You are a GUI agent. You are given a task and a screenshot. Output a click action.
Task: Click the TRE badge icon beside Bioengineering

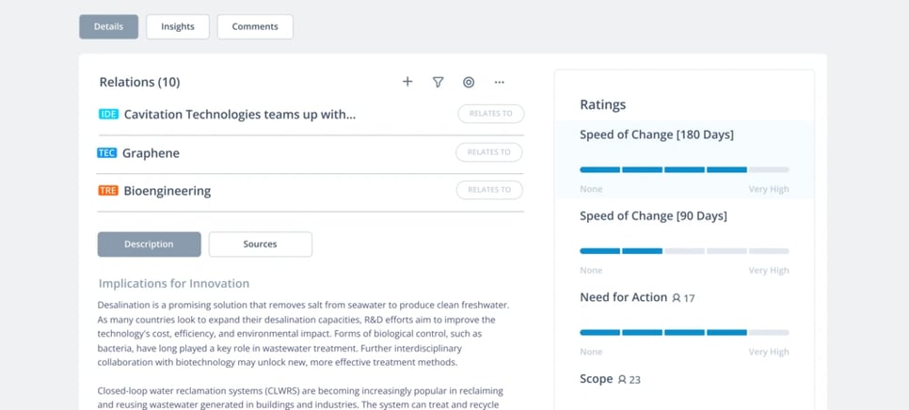pos(108,190)
